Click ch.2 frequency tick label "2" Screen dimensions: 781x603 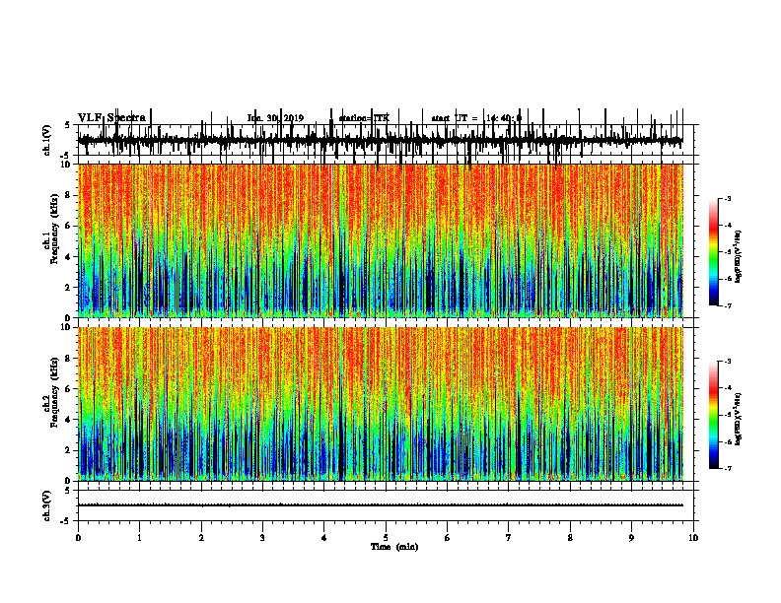point(69,450)
